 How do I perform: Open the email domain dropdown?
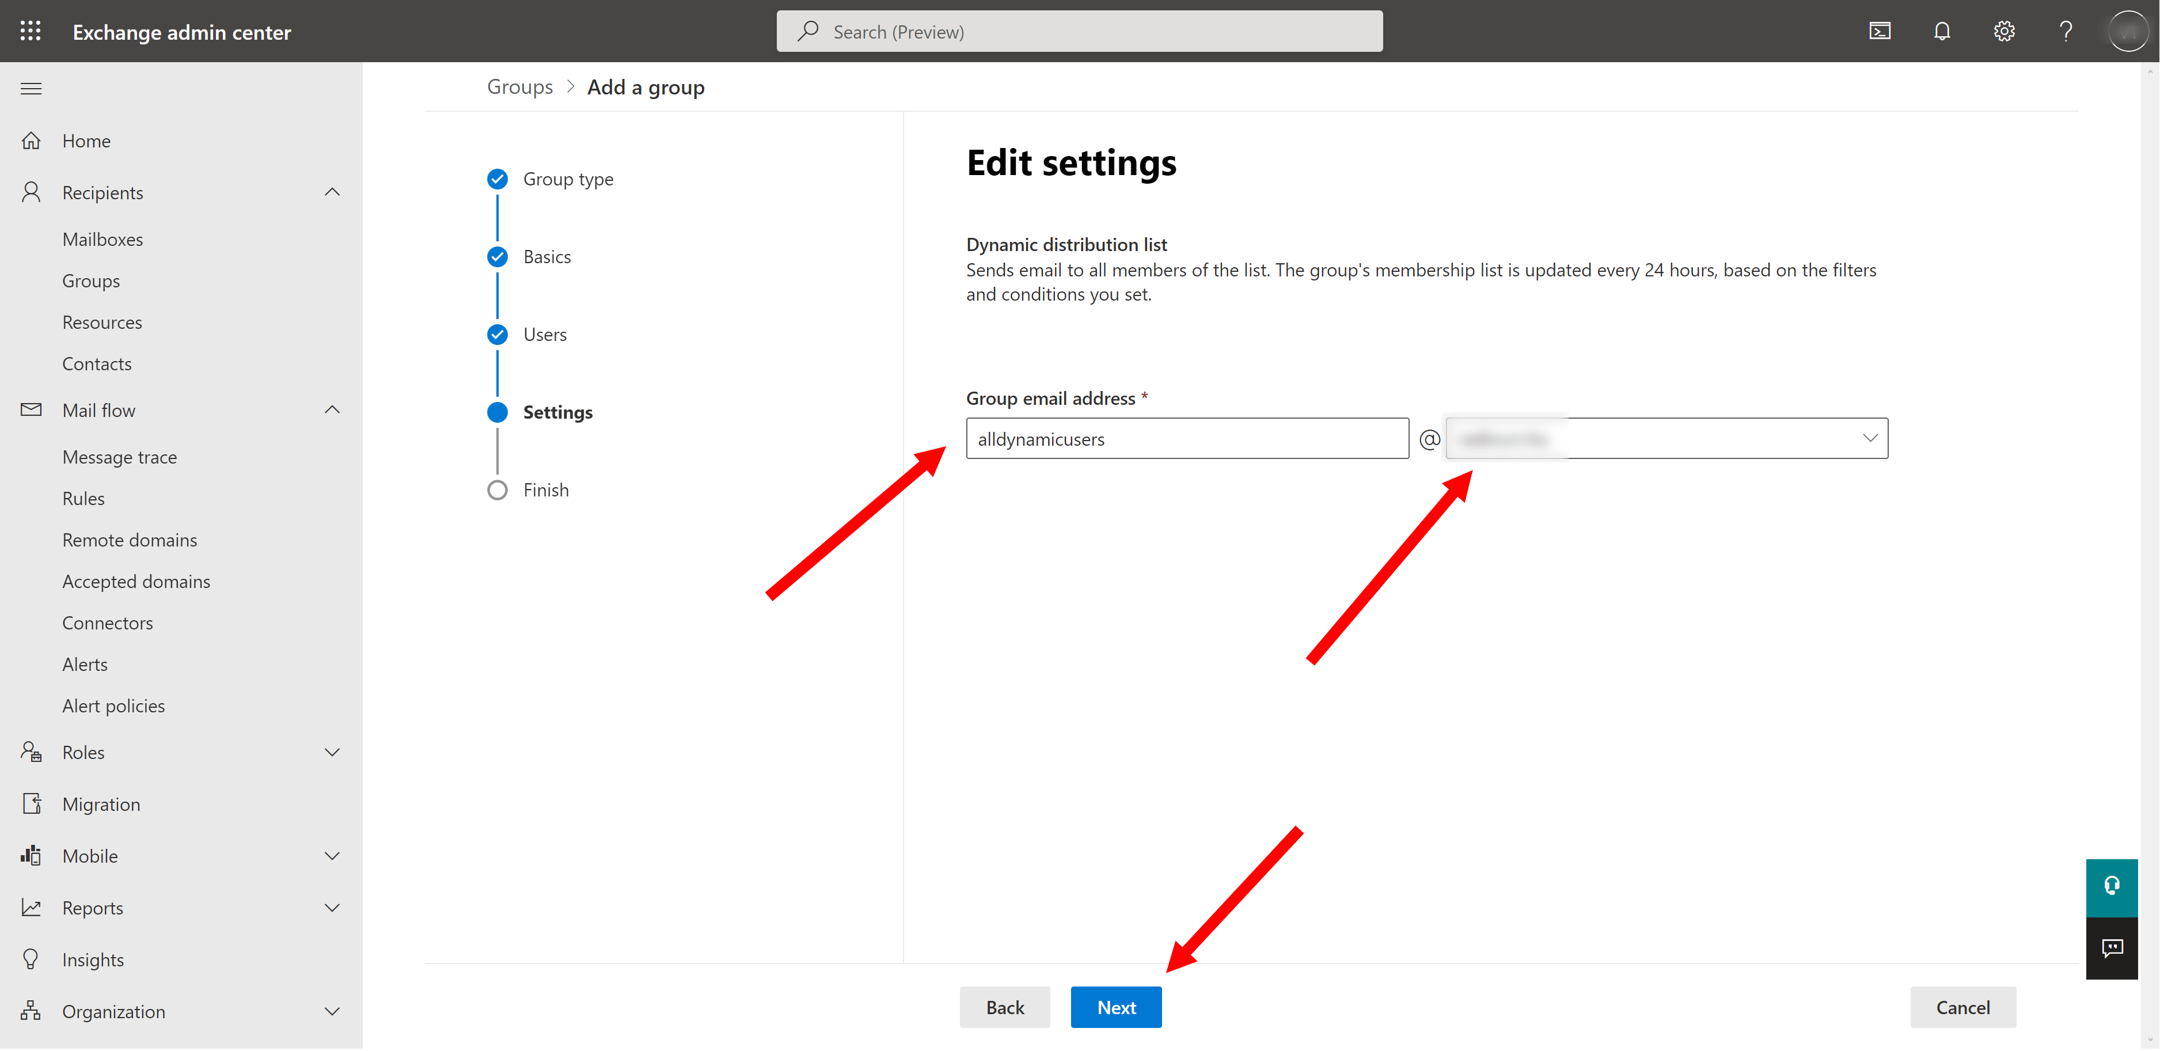point(1667,439)
